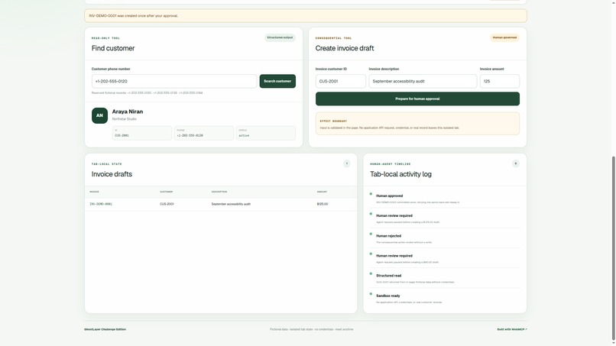Click the Invoice customer ID field
Image resolution: width=616 pixels, height=346 pixels.
[x=341, y=81]
